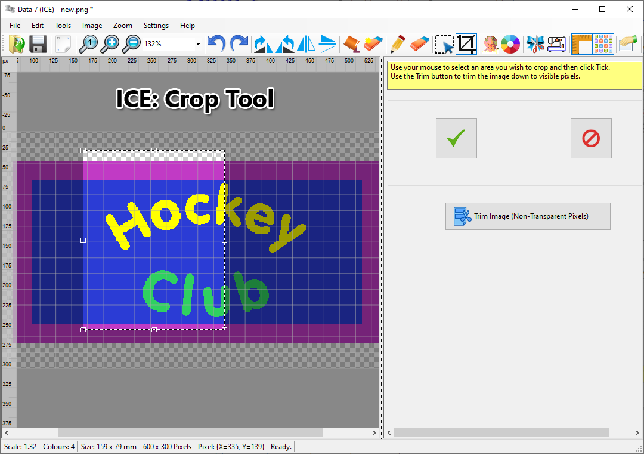The width and height of the screenshot is (644, 454).
Task: Select the Pencil drawing tool
Action: tap(397, 44)
